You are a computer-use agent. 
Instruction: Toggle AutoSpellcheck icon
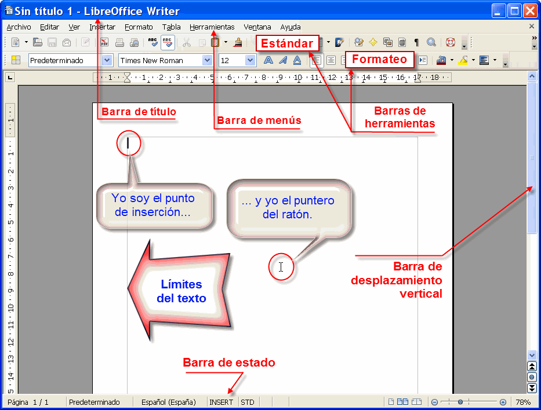click(x=168, y=42)
